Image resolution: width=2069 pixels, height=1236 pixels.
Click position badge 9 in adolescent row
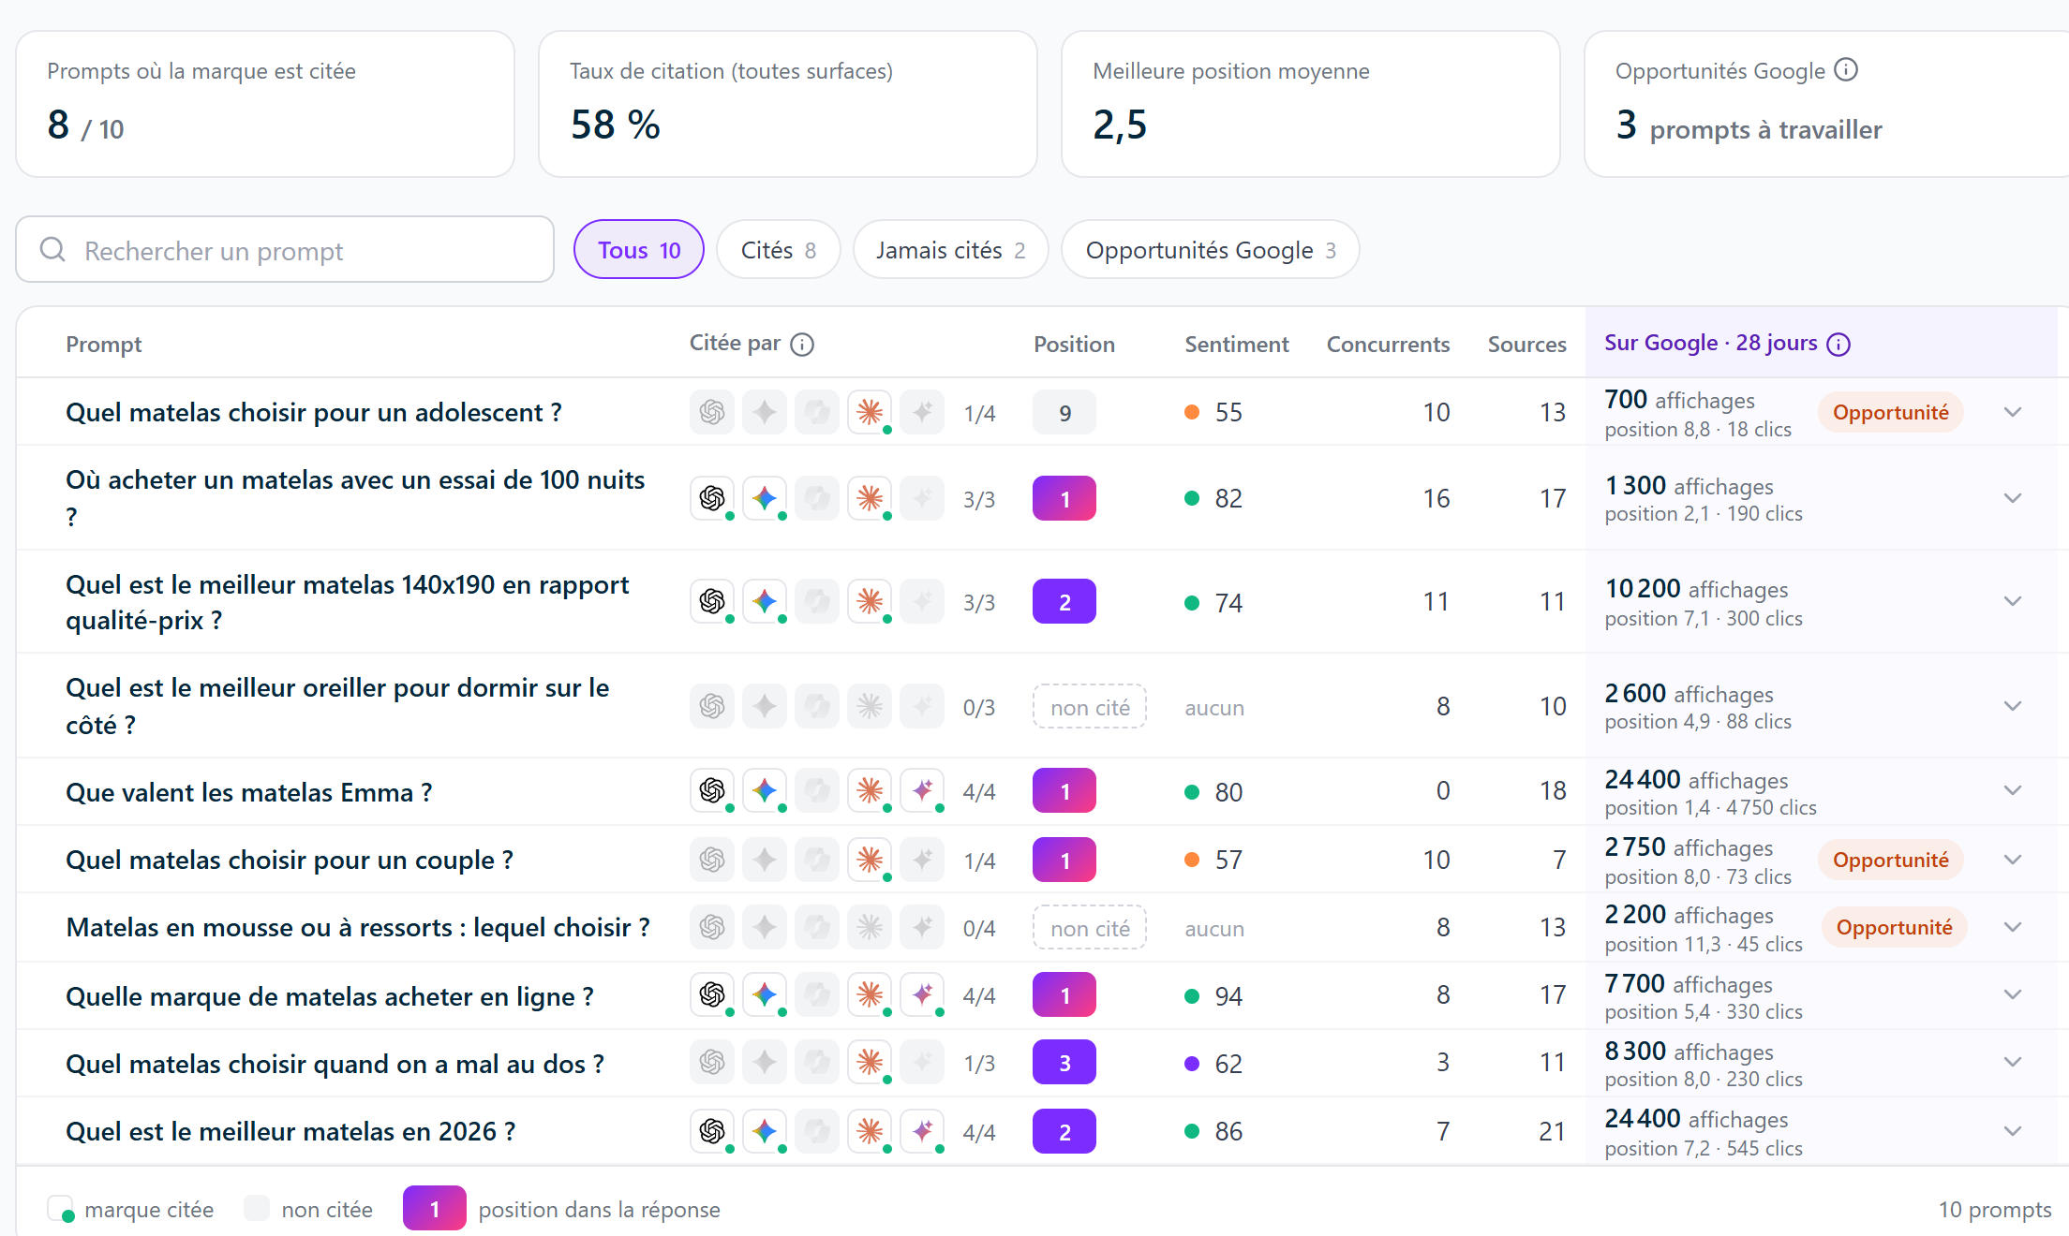click(1064, 412)
